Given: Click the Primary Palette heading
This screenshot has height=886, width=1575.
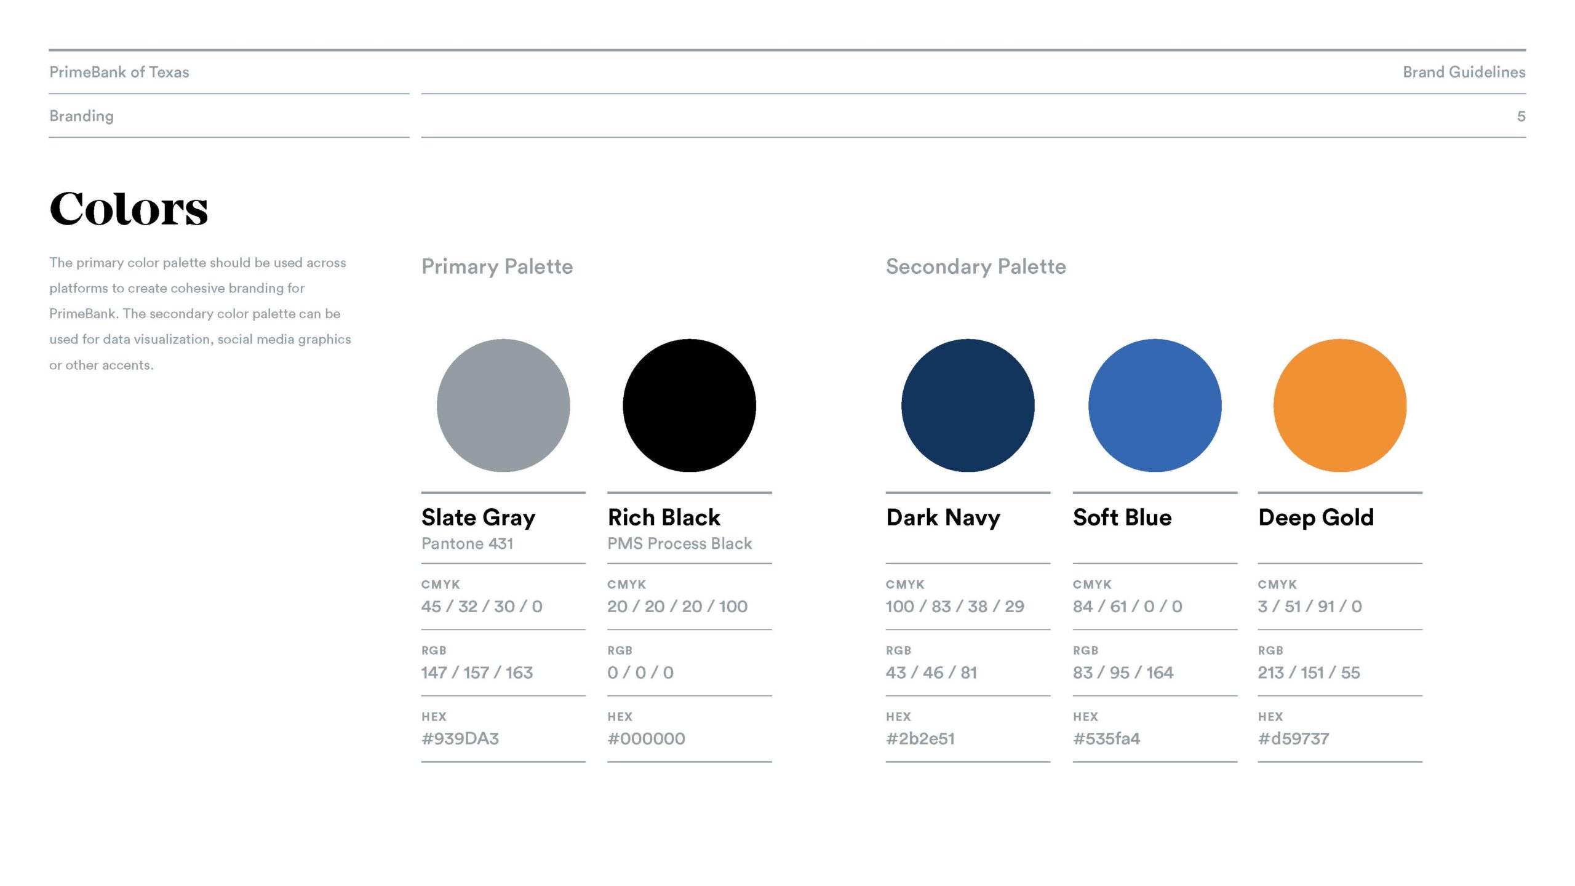Looking at the screenshot, I should [497, 266].
